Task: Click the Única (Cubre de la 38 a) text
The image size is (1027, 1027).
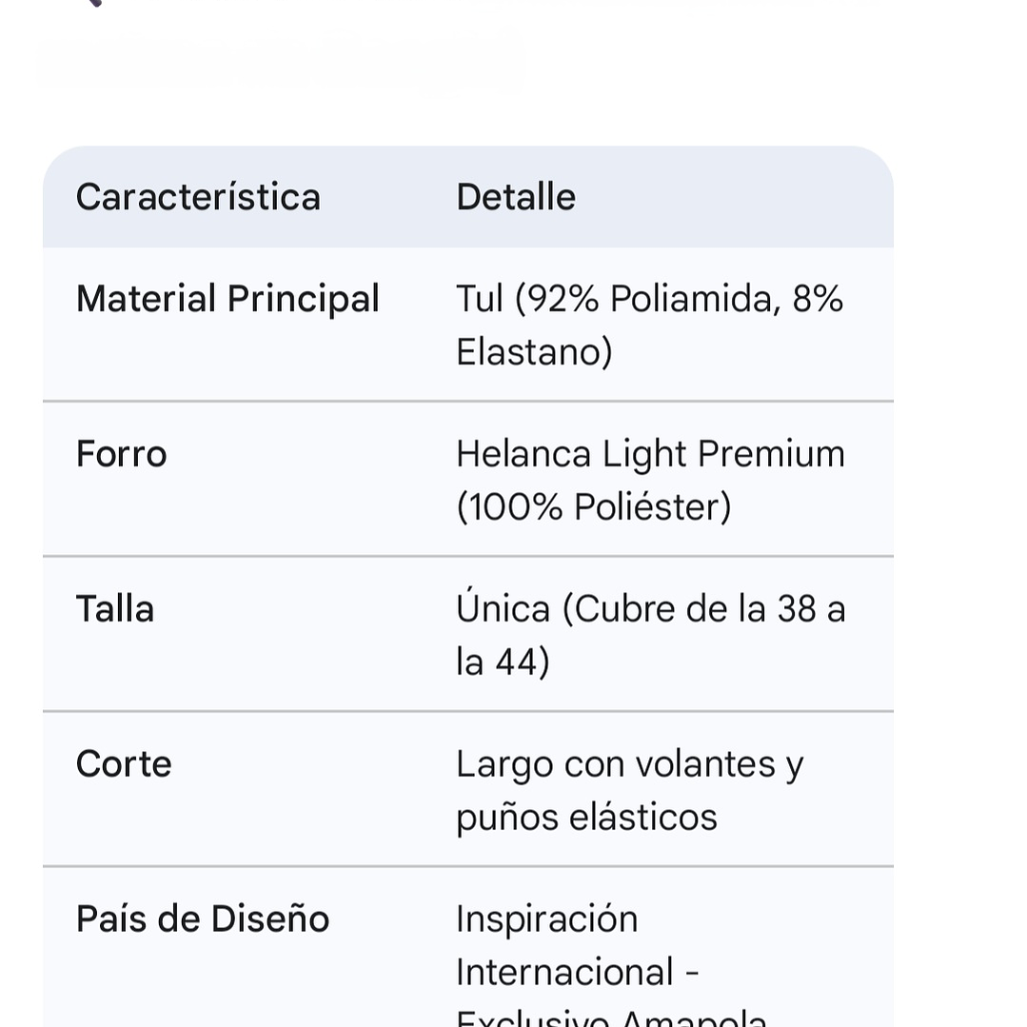Action: tap(650, 609)
